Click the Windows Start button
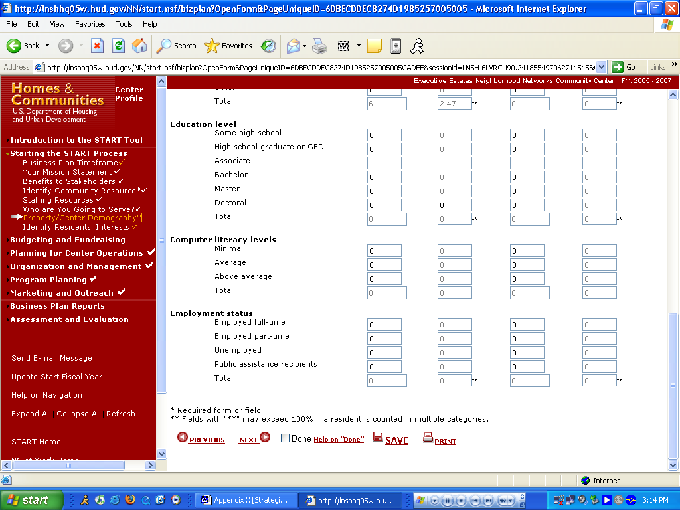 pyautogui.click(x=32, y=500)
